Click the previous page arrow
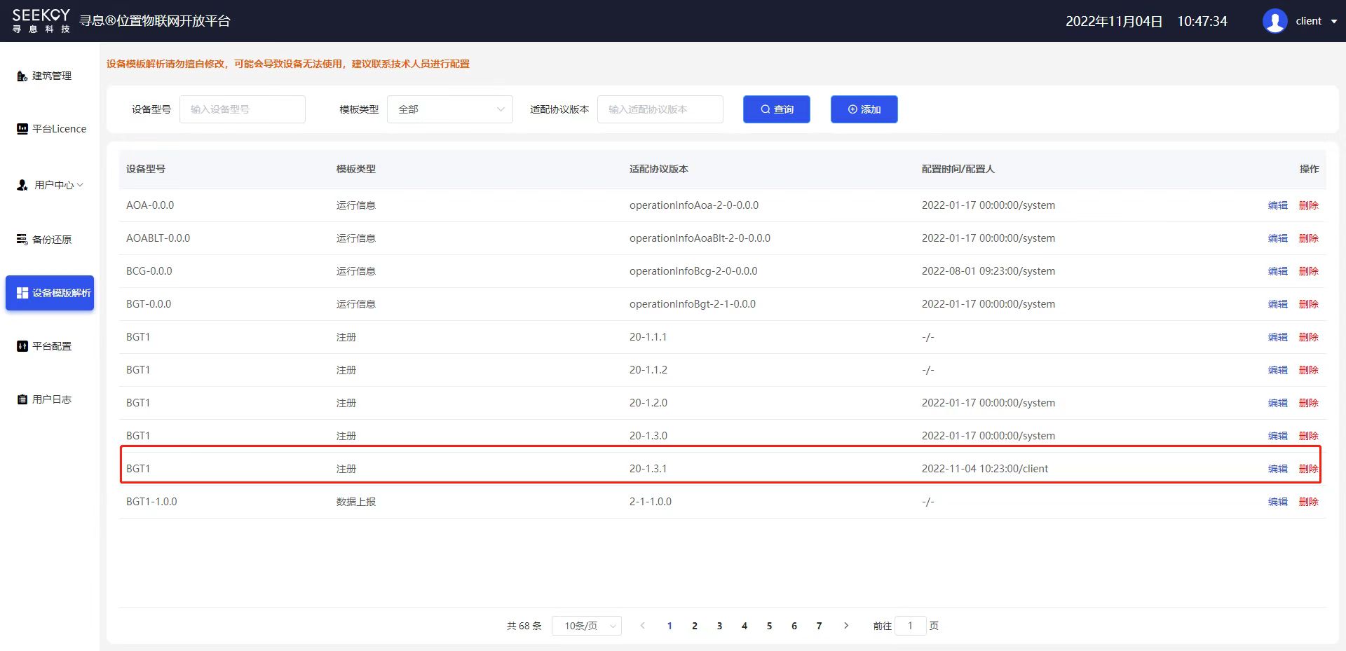Viewport: 1346px width, 651px height. point(642,626)
